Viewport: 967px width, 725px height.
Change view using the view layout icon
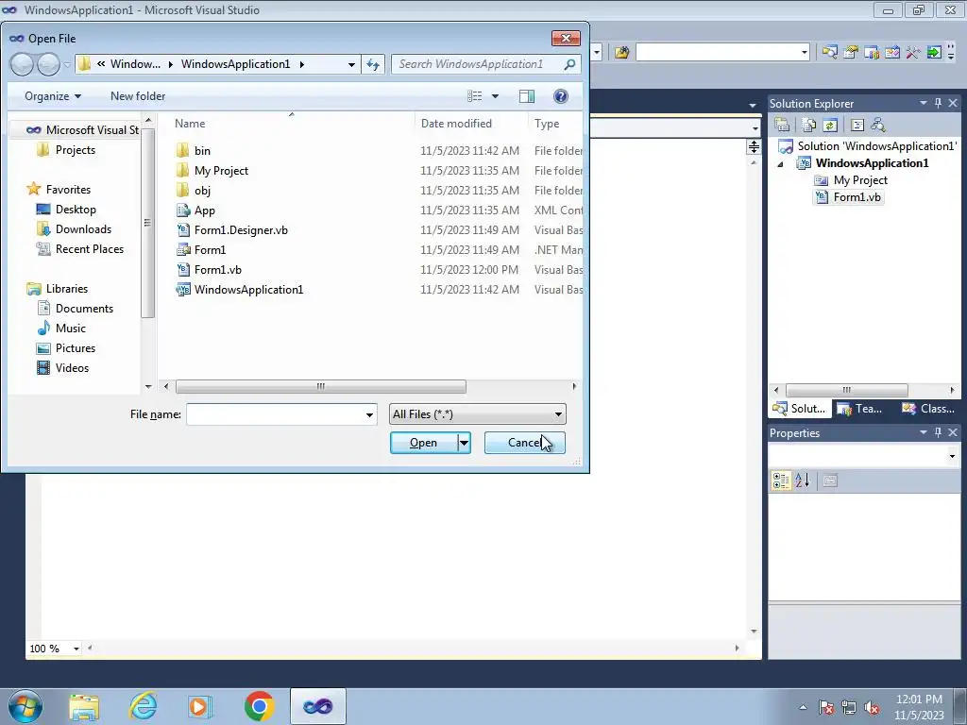coord(475,96)
